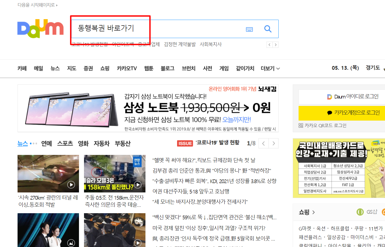Read headline 세 모녀는 바지사장 전세사기
This screenshot has width=385, height=247.
pyautogui.click(x=200, y=202)
